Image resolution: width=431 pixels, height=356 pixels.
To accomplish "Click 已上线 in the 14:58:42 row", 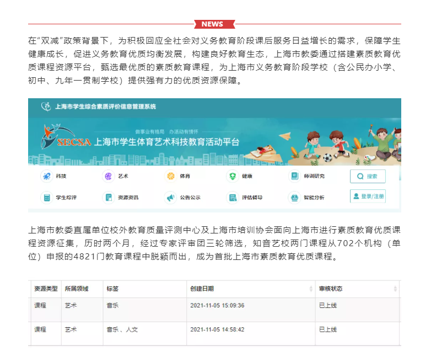I will pos(327,330).
